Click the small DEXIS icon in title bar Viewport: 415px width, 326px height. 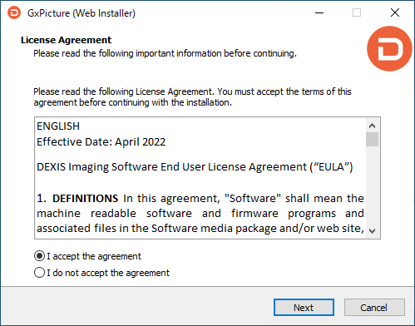[x=14, y=12]
